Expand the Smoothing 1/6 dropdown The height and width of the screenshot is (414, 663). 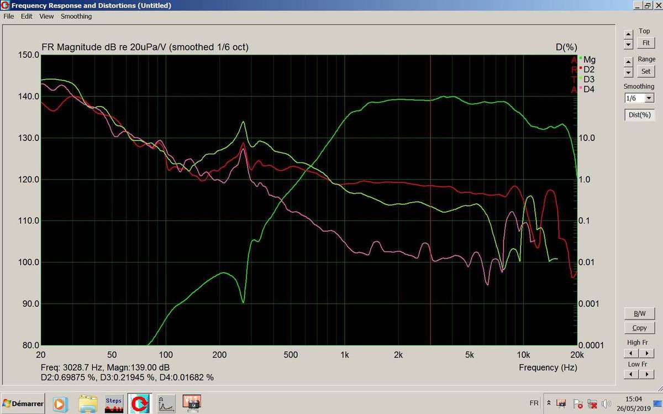pyautogui.click(x=649, y=98)
